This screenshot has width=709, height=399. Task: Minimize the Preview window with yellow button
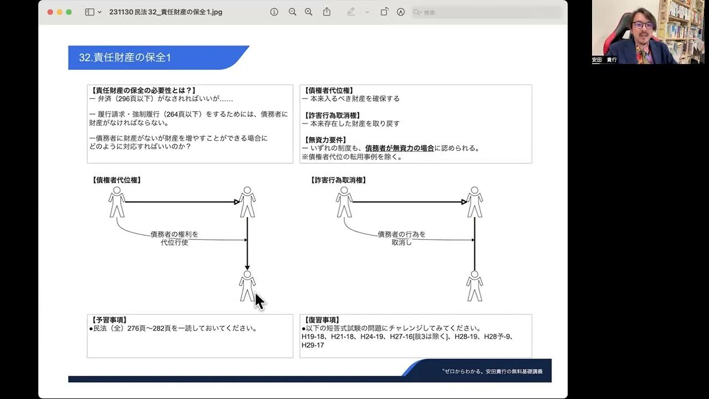coord(60,12)
